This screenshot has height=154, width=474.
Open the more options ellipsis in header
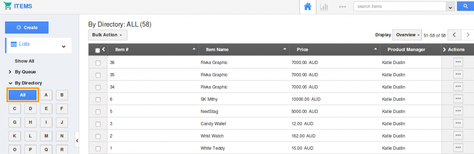point(342,7)
